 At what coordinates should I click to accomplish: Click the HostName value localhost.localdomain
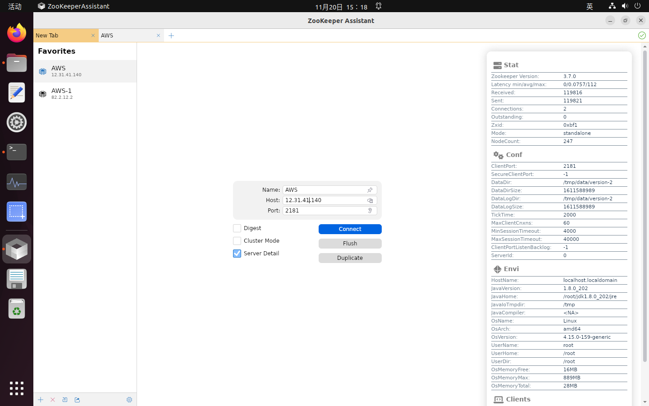click(x=590, y=281)
